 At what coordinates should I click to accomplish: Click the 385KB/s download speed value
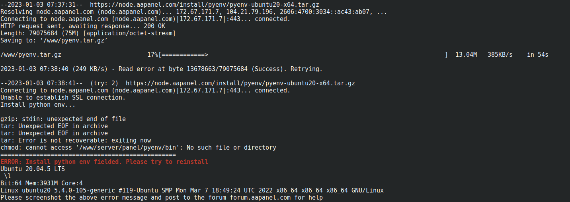[500, 55]
